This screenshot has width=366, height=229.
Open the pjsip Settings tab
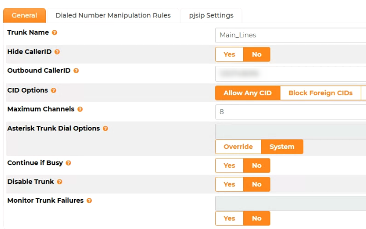pyautogui.click(x=211, y=15)
